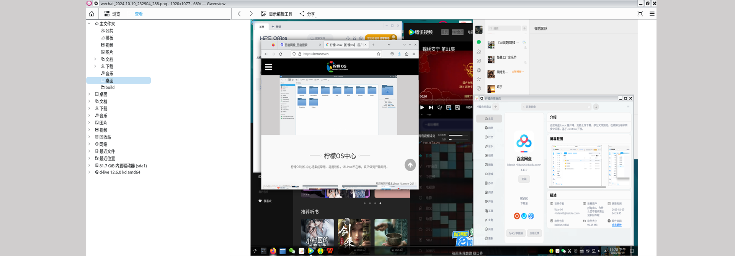Image resolution: width=735 pixels, height=256 pixels.
Task: Select the 模板 folder
Action: click(x=107, y=38)
